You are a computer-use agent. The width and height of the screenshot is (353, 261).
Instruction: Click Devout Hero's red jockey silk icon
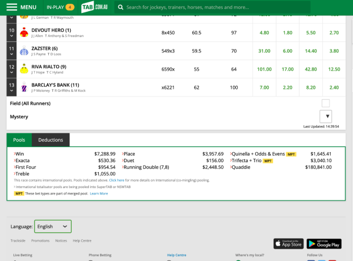(x=24, y=32)
